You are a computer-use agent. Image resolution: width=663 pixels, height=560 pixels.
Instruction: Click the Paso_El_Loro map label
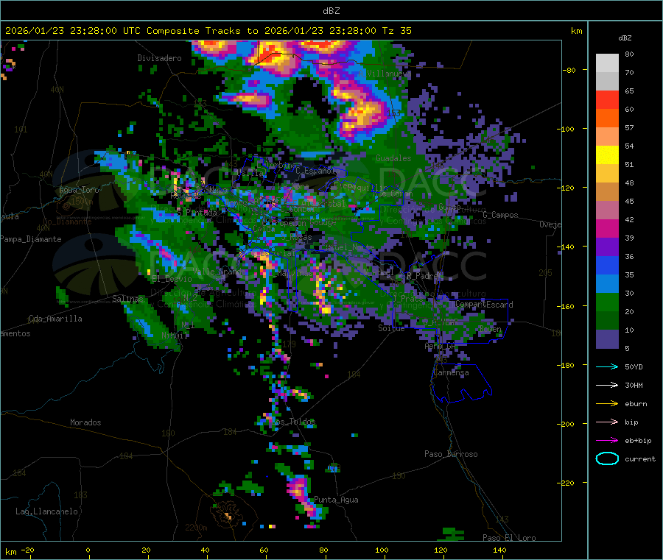(509, 538)
